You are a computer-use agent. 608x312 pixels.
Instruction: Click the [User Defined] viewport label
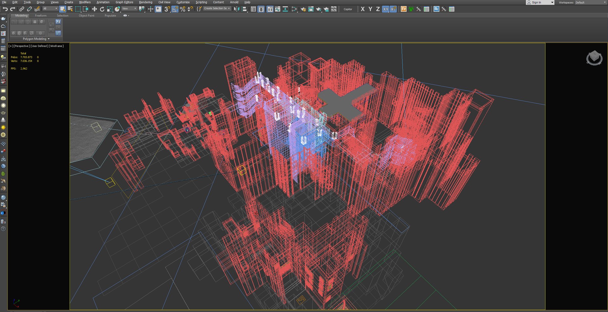(x=40, y=46)
